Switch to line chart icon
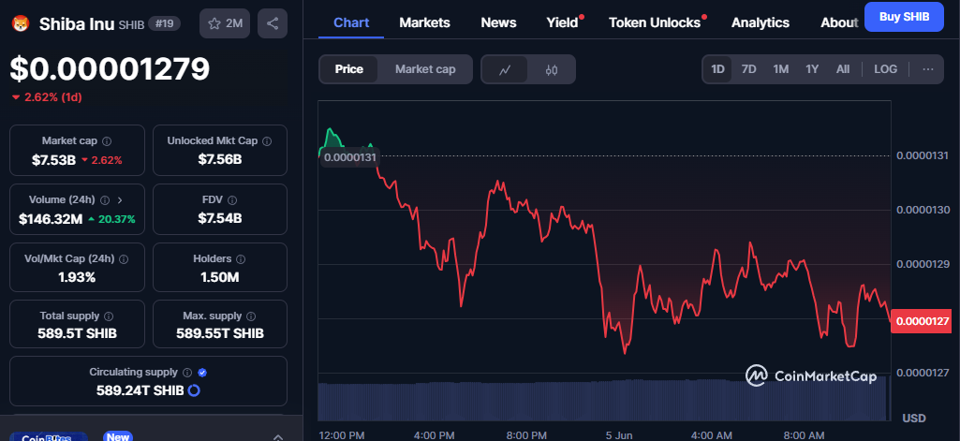 click(x=505, y=69)
